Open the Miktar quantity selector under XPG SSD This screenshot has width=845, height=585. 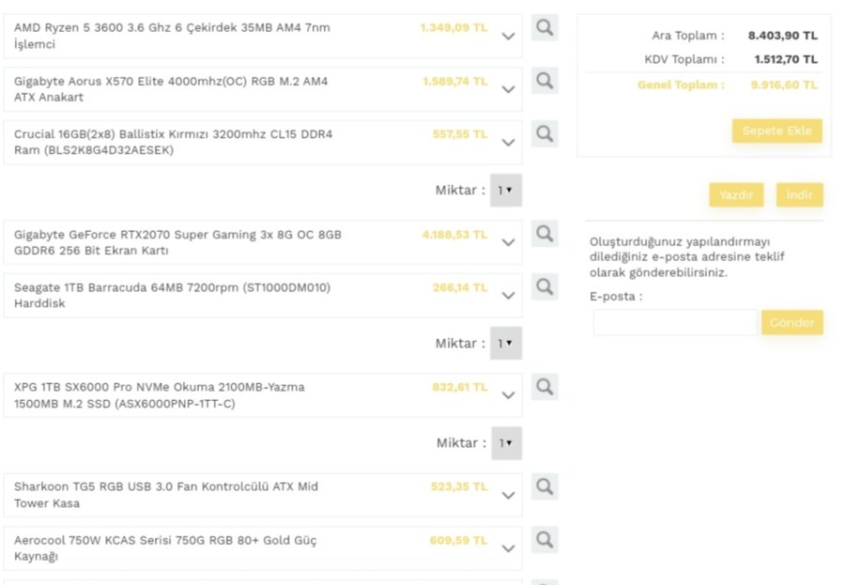click(x=506, y=443)
